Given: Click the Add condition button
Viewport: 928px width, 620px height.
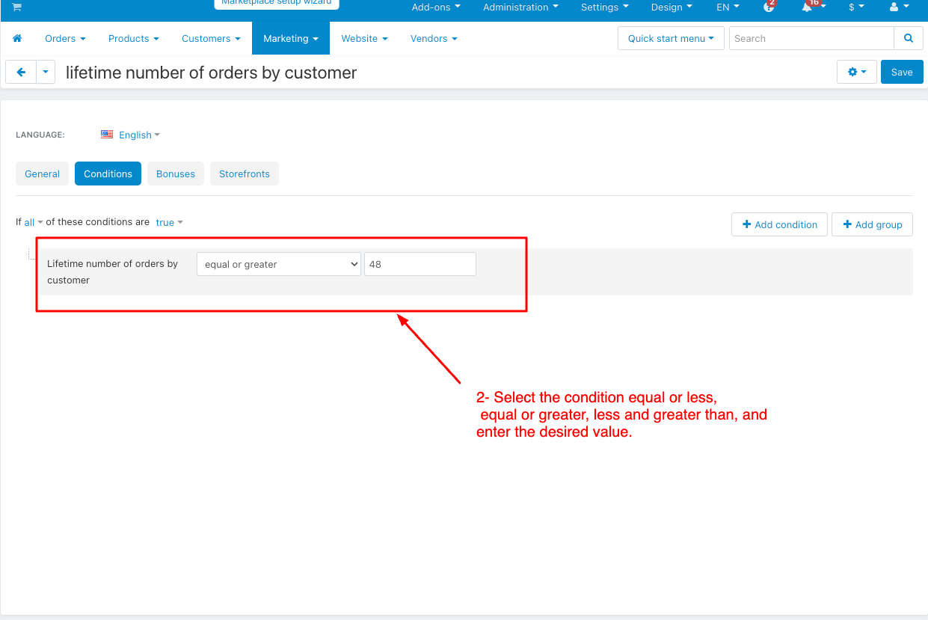Looking at the screenshot, I should [x=779, y=224].
